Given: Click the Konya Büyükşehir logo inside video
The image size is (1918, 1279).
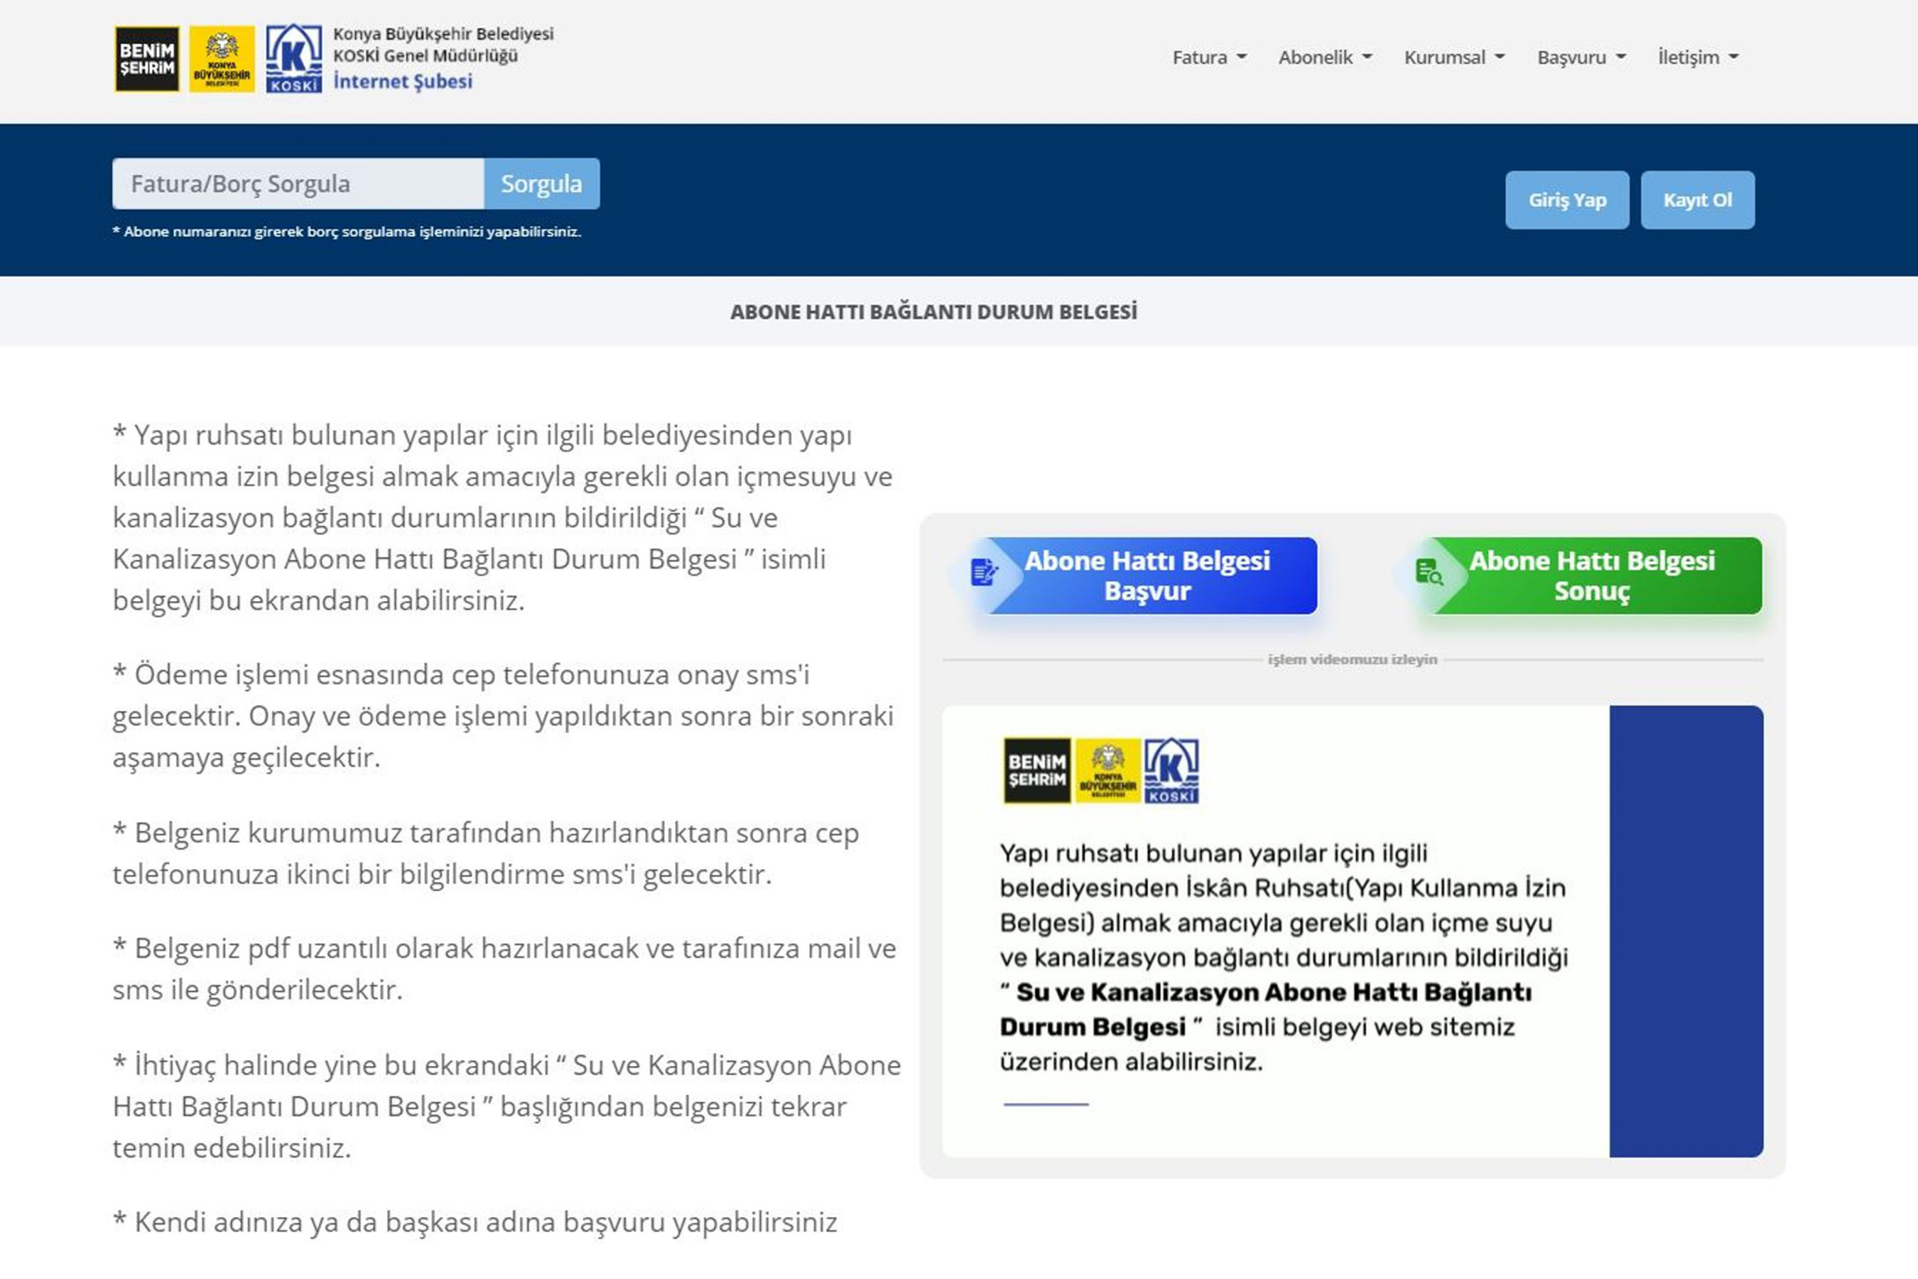Looking at the screenshot, I should [1107, 771].
